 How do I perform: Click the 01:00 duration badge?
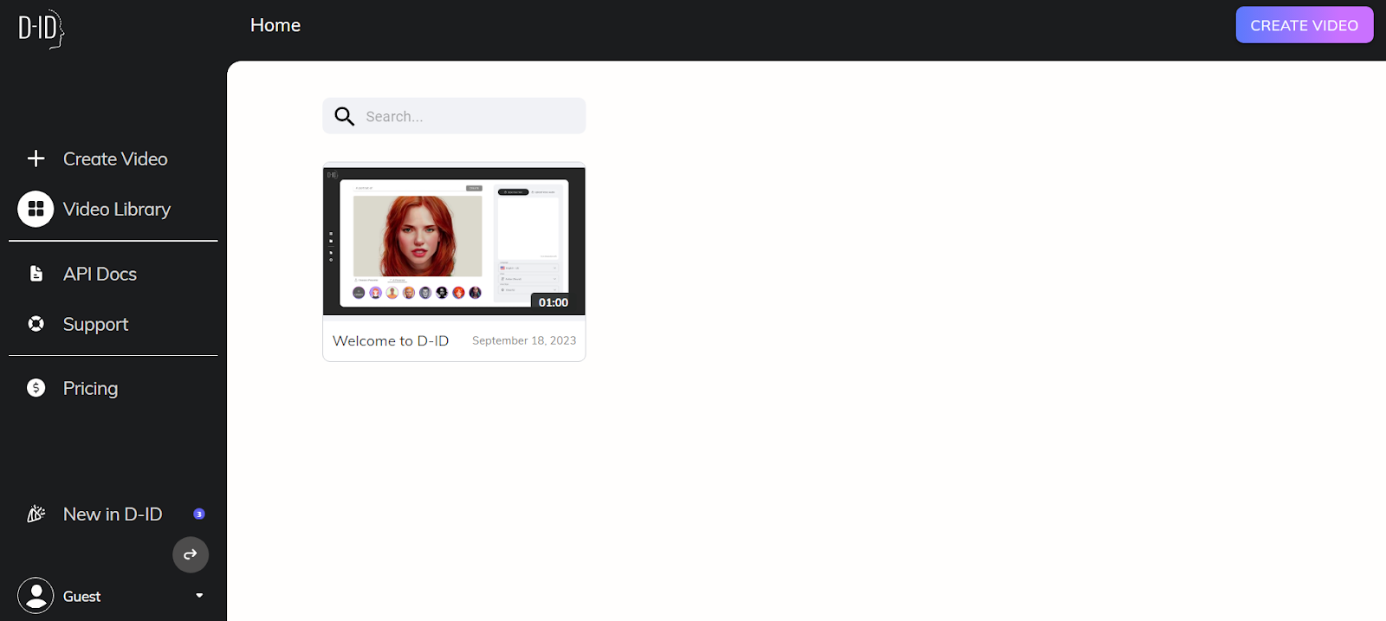click(554, 302)
